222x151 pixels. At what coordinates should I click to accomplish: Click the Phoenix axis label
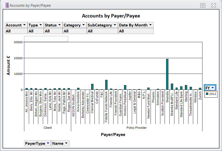(x=153, y=97)
